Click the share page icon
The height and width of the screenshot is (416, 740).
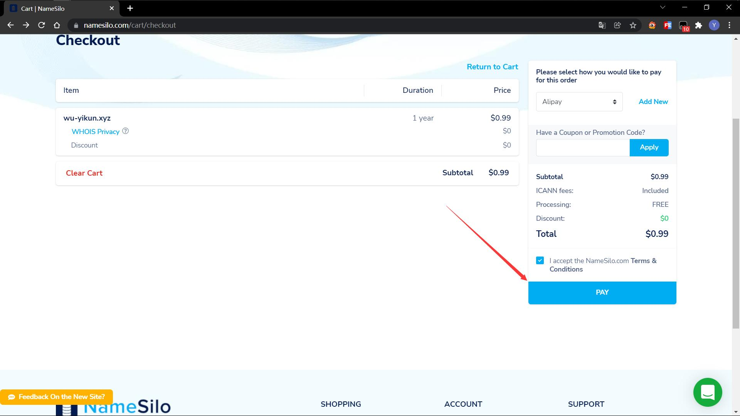(x=617, y=25)
